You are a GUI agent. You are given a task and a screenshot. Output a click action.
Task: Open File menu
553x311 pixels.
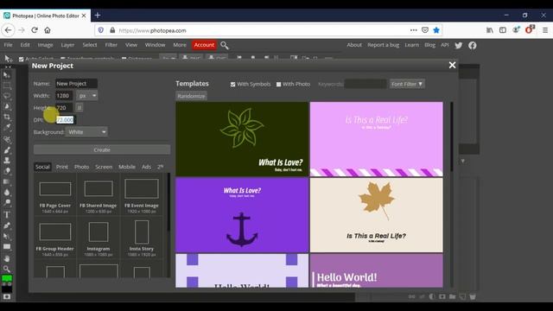click(8, 45)
